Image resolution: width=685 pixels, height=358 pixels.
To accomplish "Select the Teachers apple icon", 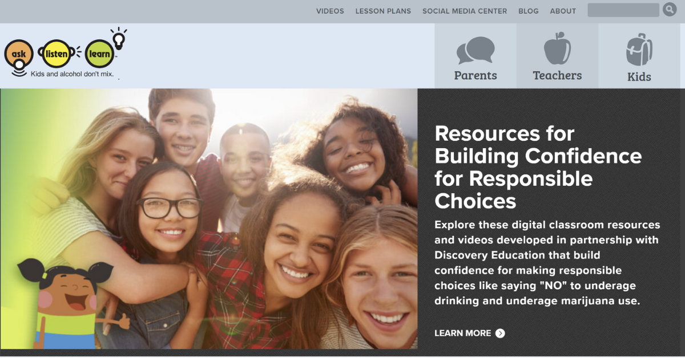I will pos(557,48).
